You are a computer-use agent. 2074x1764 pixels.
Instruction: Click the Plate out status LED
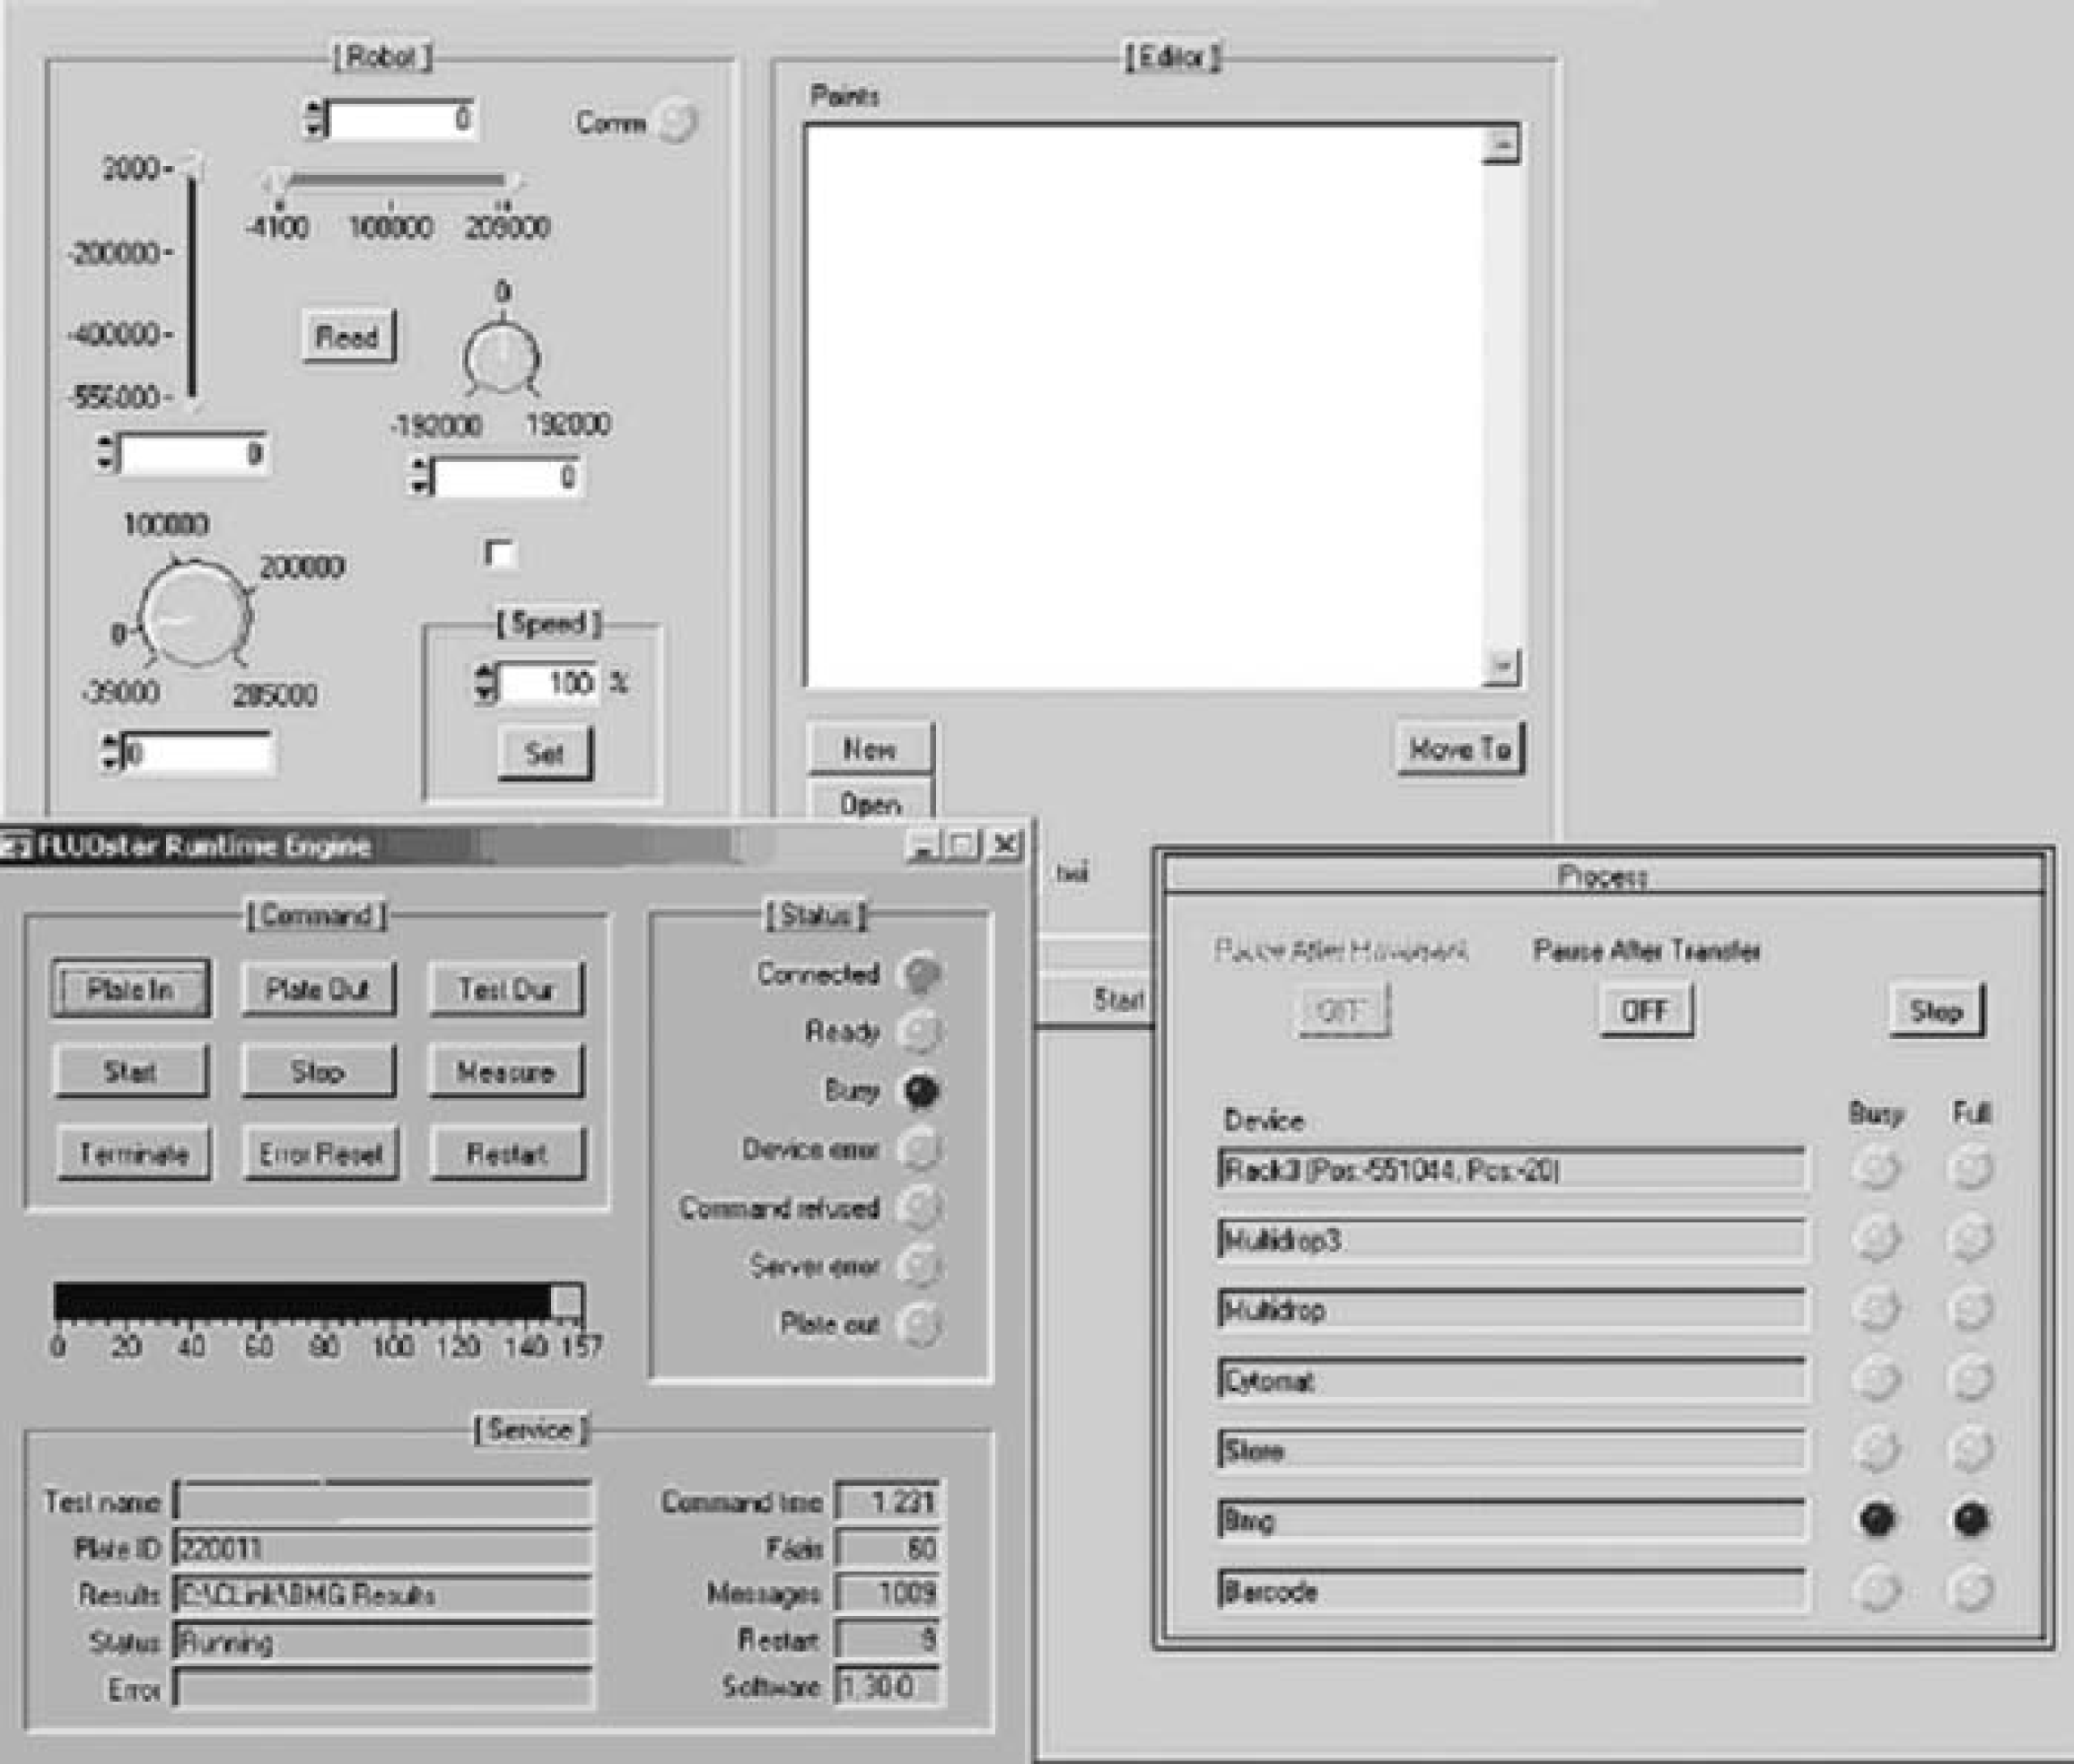click(x=920, y=1325)
